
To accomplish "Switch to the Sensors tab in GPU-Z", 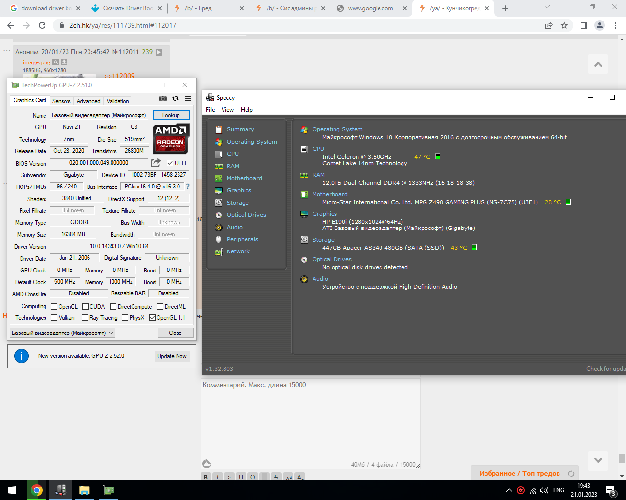I will point(62,101).
